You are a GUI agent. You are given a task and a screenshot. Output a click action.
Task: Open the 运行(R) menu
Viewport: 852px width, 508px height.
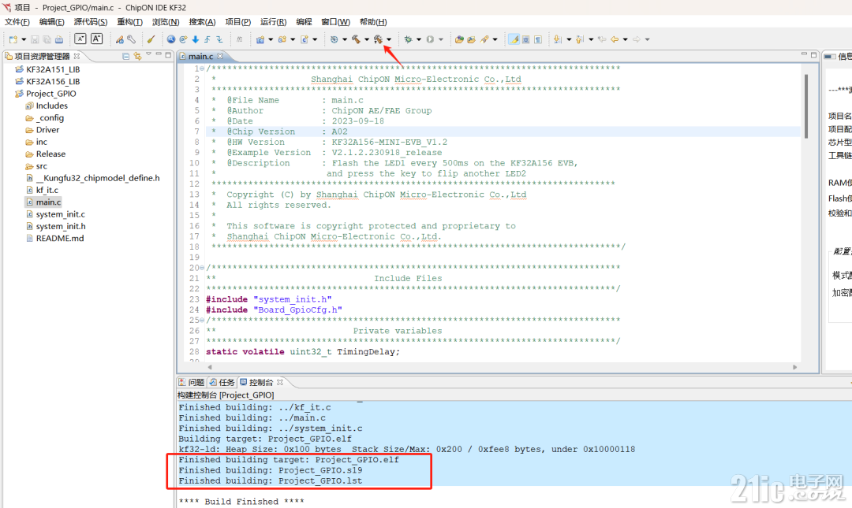tap(273, 22)
